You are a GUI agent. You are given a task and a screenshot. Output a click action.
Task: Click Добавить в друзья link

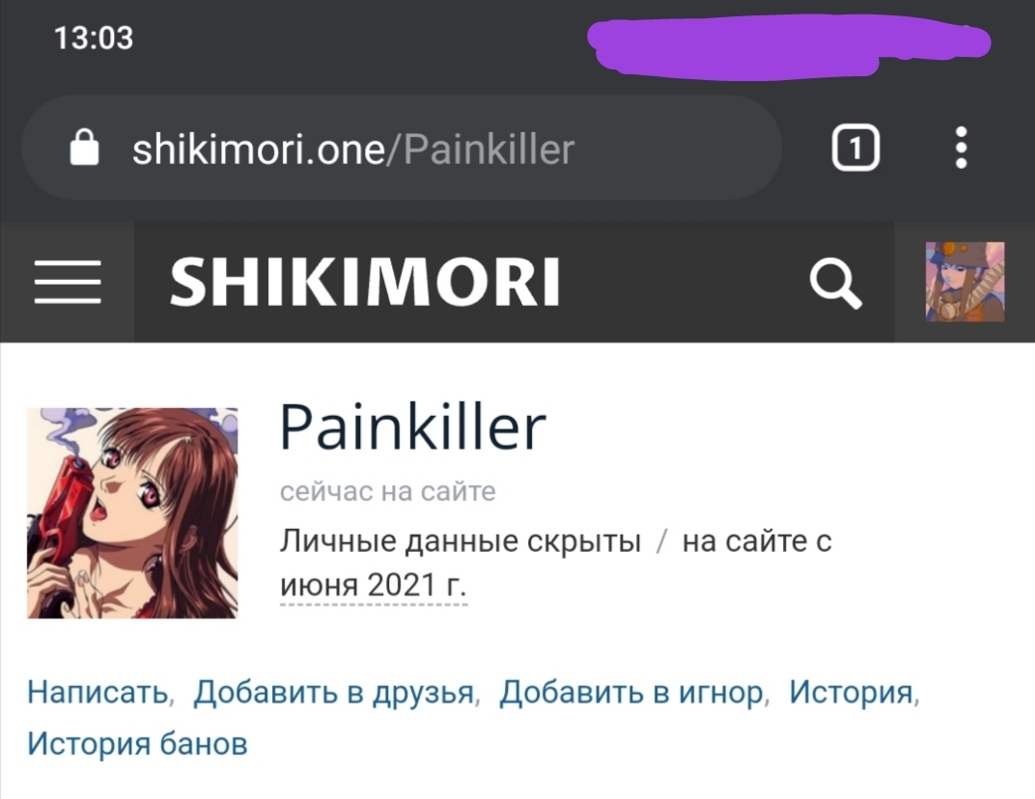[x=333, y=693]
